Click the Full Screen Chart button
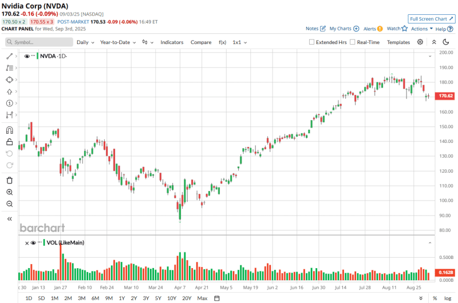 [x=431, y=19]
